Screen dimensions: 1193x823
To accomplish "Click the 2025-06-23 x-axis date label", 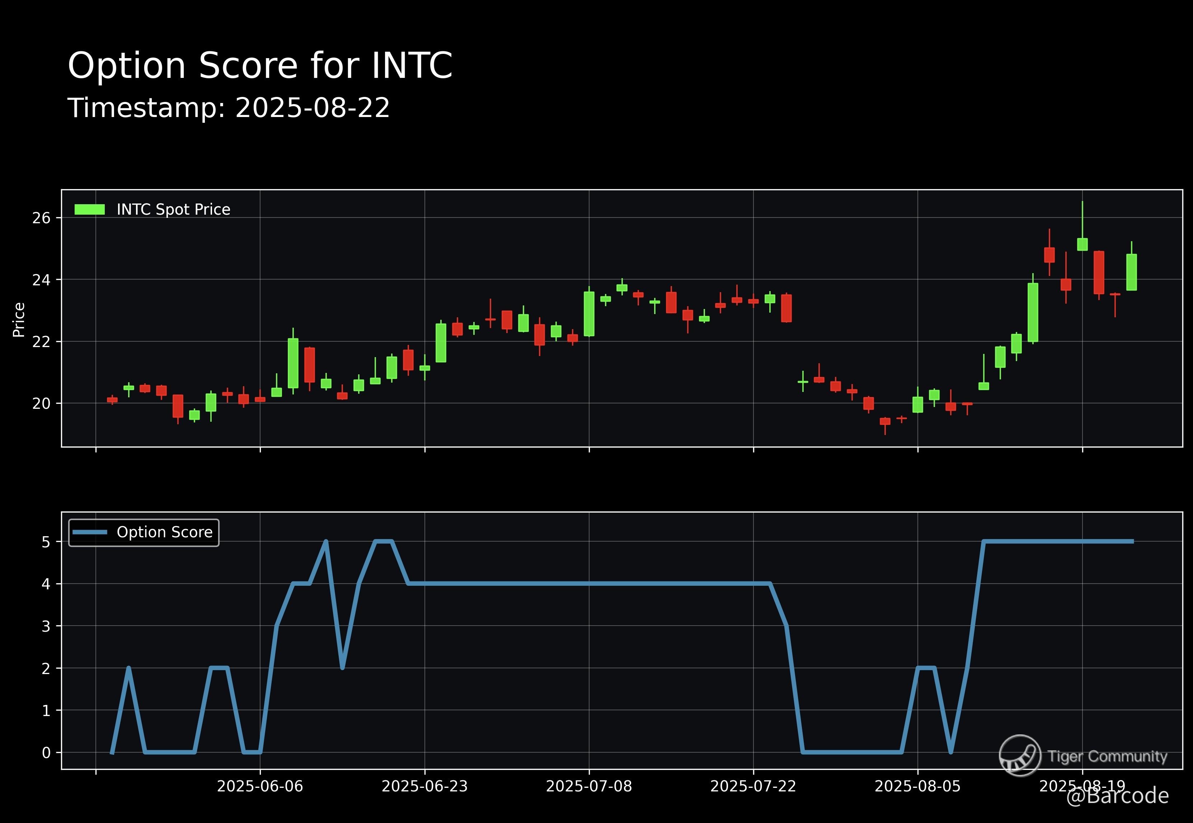I will 424,786.
